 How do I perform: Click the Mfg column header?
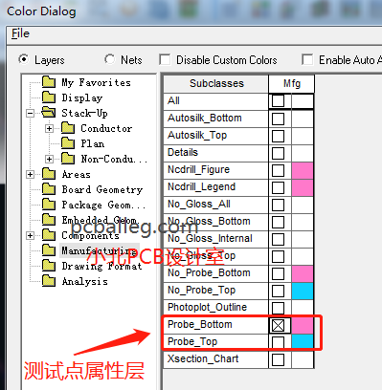292,83
